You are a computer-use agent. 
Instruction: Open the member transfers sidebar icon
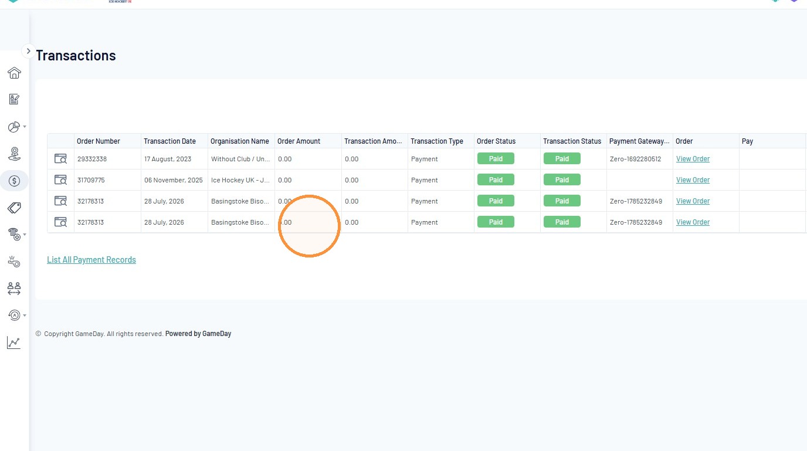pyautogui.click(x=14, y=289)
